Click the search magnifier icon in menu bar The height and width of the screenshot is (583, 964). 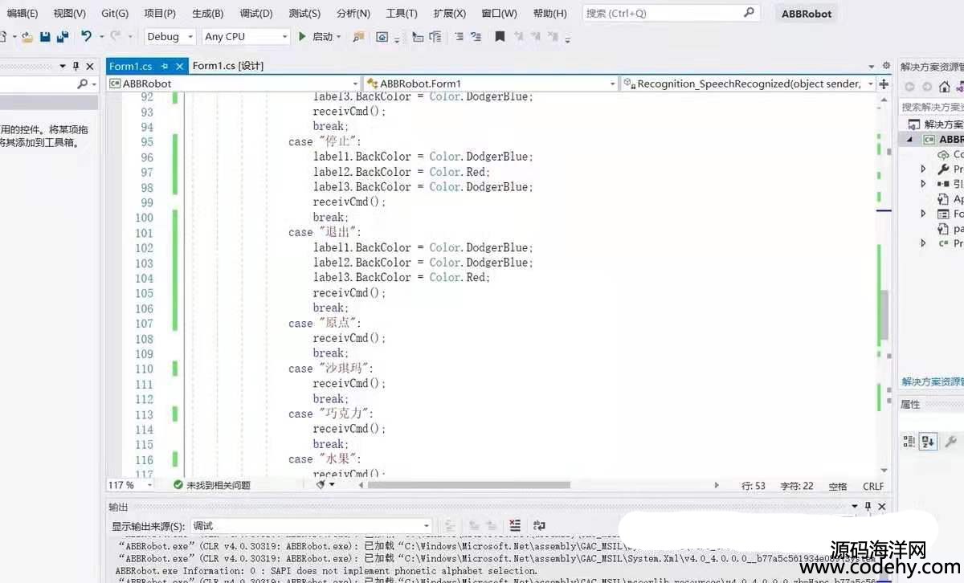[x=749, y=13]
